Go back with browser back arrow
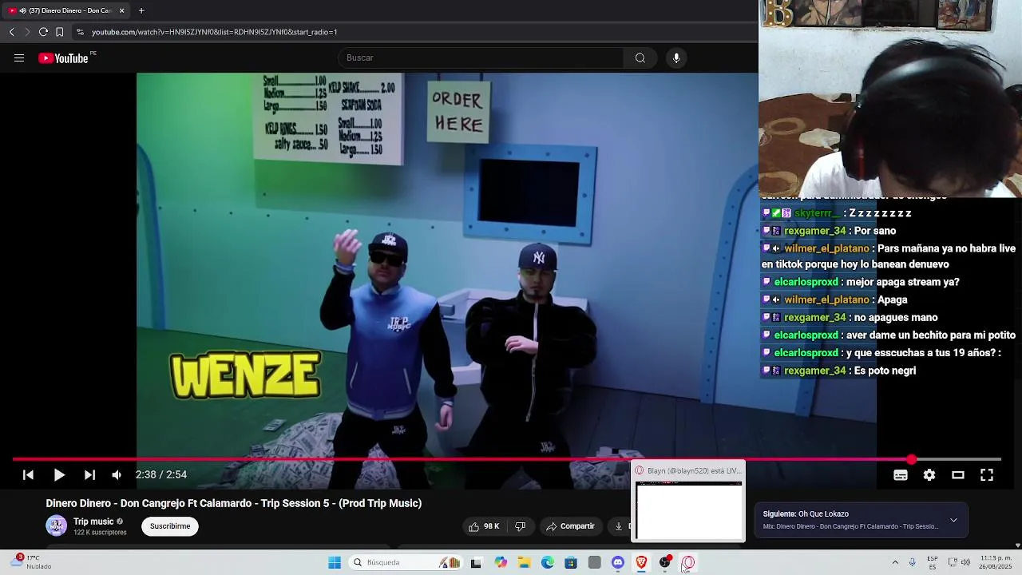Screen dimensions: 1022x575 (12, 32)
